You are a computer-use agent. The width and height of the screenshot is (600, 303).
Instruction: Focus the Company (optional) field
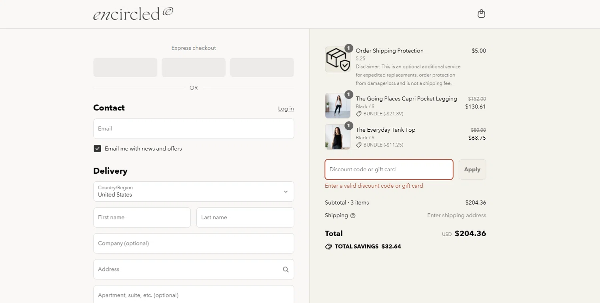pyautogui.click(x=194, y=243)
